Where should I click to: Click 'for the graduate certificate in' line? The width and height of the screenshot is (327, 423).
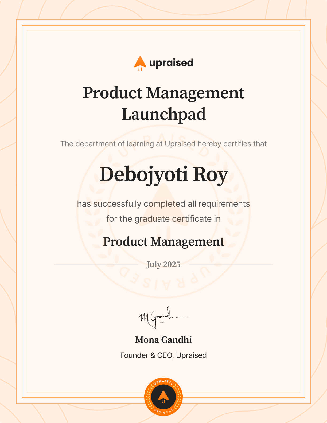163,219
